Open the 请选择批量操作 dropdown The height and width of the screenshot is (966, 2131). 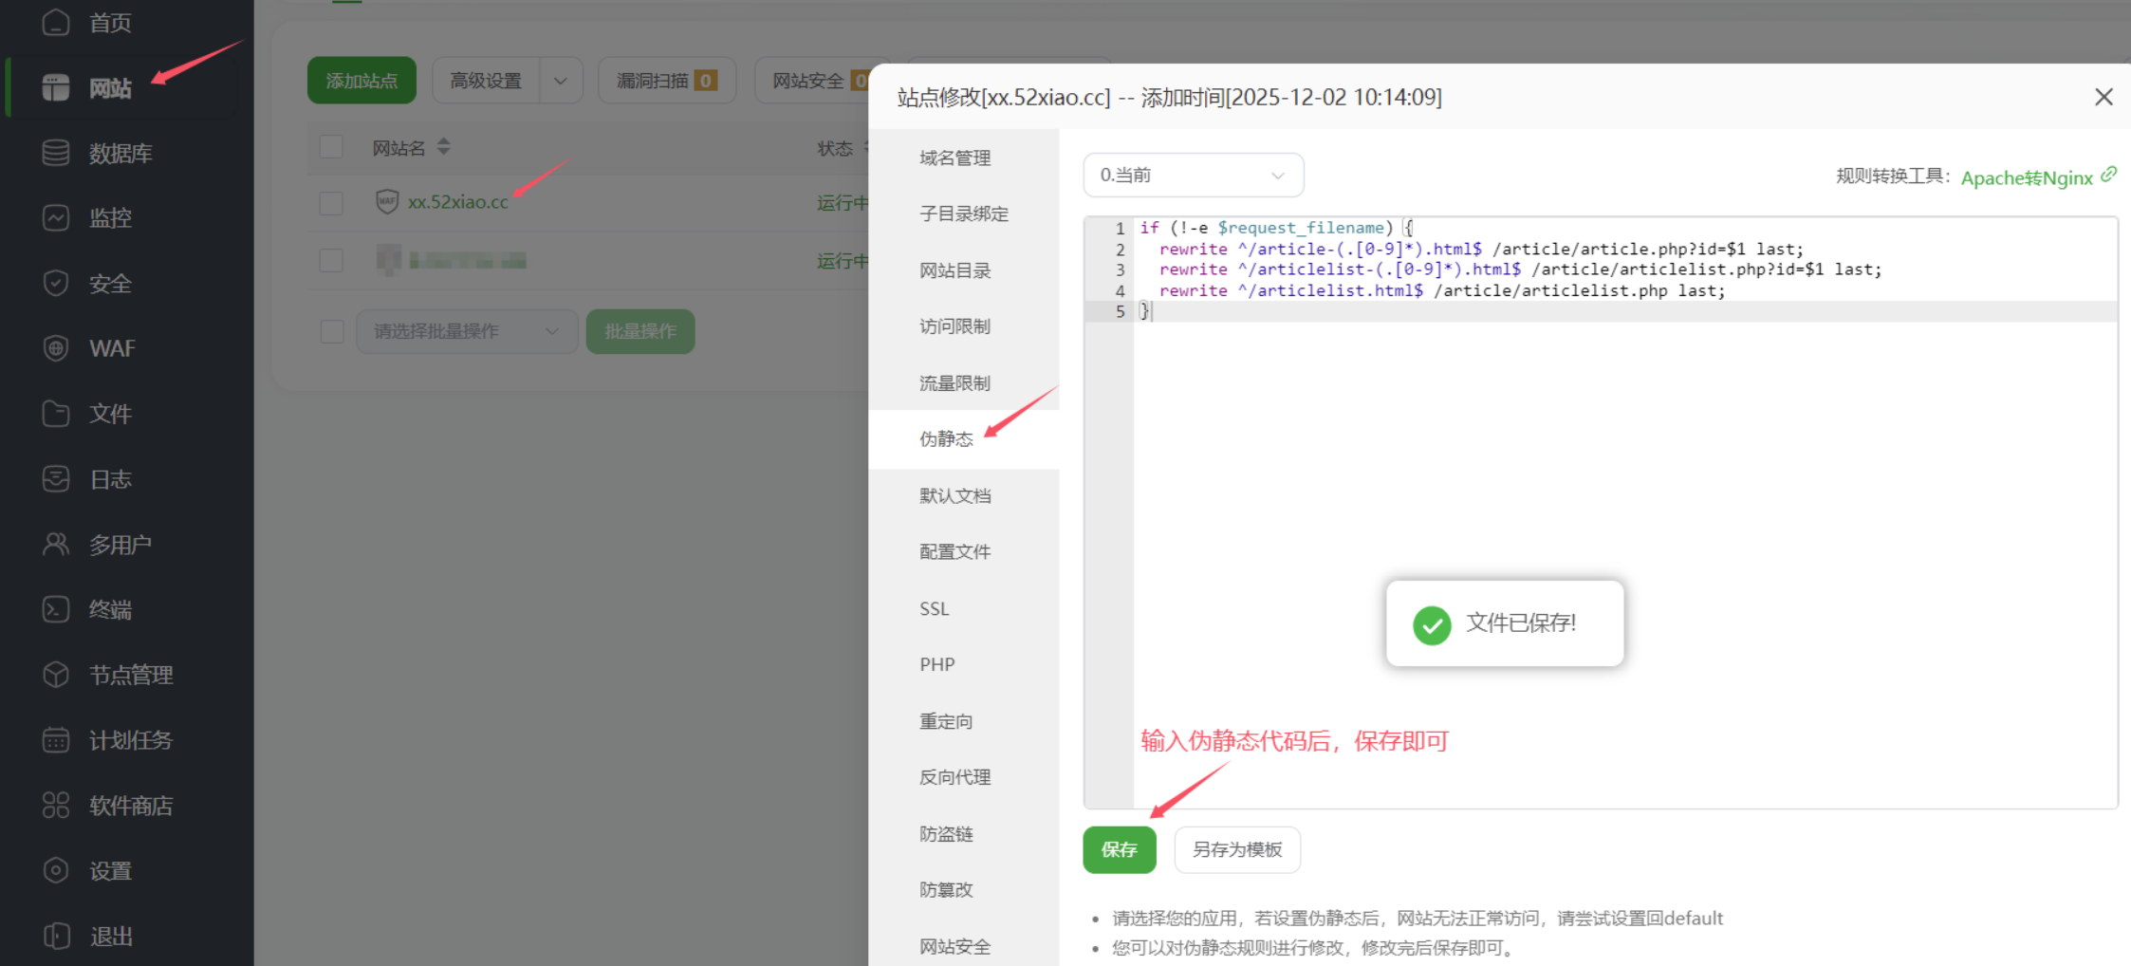467,330
